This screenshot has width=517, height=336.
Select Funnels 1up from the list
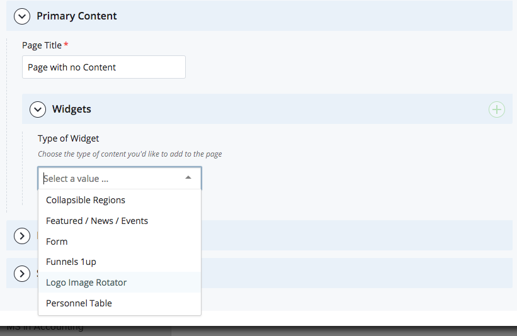click(71, 262)
